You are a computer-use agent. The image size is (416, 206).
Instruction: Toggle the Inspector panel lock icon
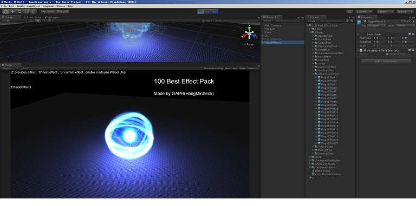tap(410, 17)
